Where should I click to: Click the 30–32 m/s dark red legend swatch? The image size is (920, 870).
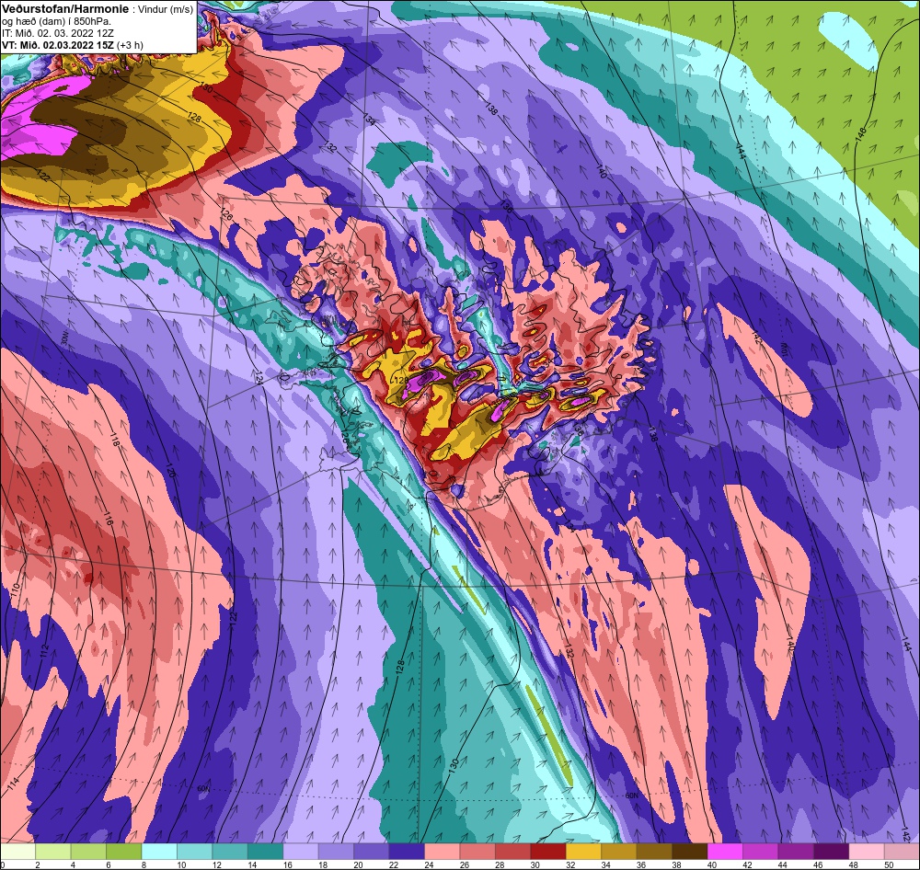coord(548,852)
